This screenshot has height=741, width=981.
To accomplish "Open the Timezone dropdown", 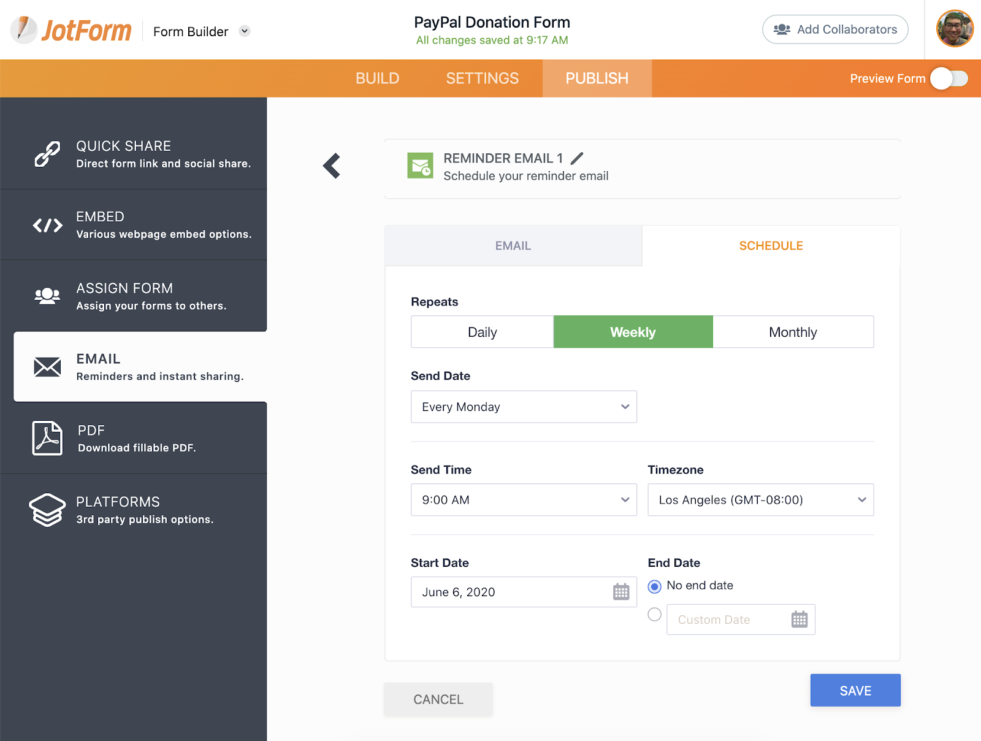I will pos(760,500).
